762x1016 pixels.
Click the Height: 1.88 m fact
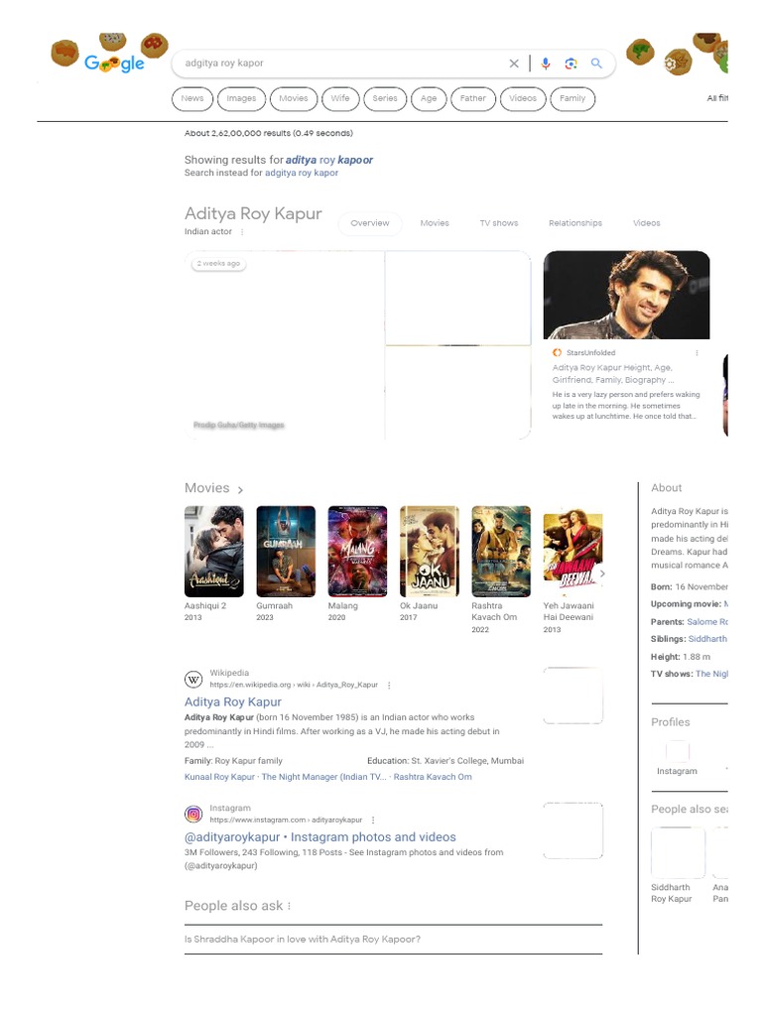click(x=681, y=657)
